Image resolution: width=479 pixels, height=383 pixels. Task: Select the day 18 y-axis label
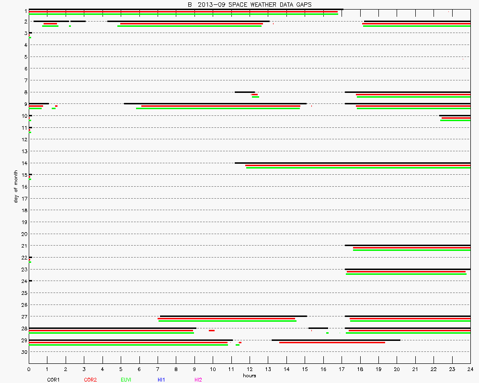click(x=24, y=210)
